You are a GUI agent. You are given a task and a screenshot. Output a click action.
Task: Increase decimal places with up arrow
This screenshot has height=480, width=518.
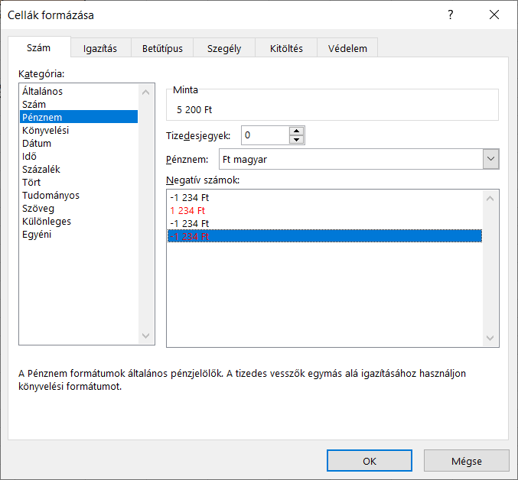pos(296,131)
